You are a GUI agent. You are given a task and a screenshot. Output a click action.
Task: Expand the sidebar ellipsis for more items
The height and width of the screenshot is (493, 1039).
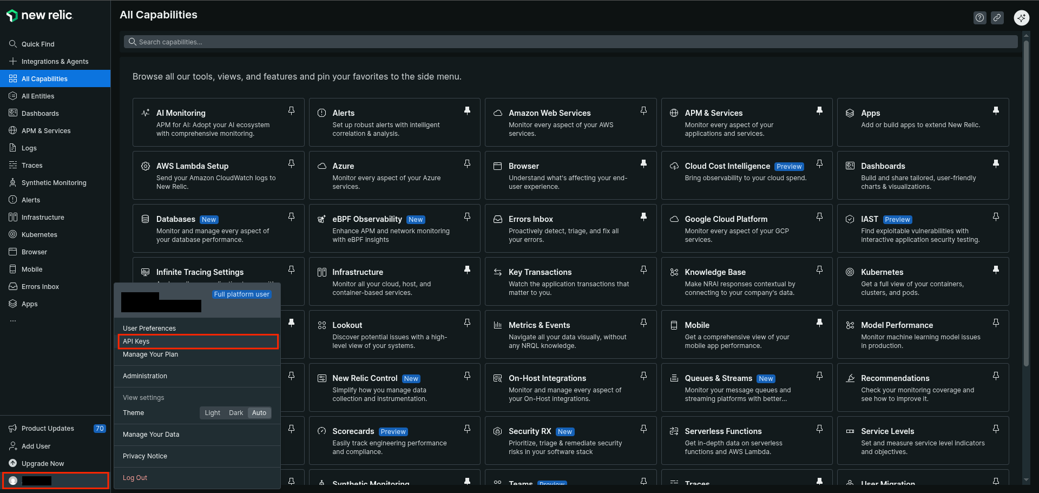[13, 321]
